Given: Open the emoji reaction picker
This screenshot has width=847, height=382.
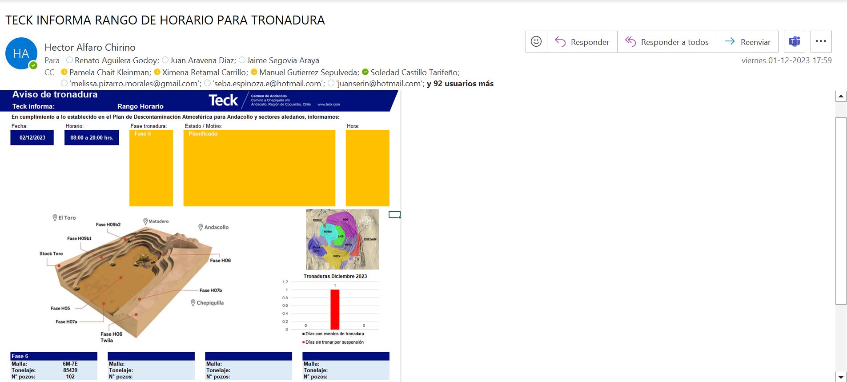Looking at the screenshot, I should click(x=536, y=42).
